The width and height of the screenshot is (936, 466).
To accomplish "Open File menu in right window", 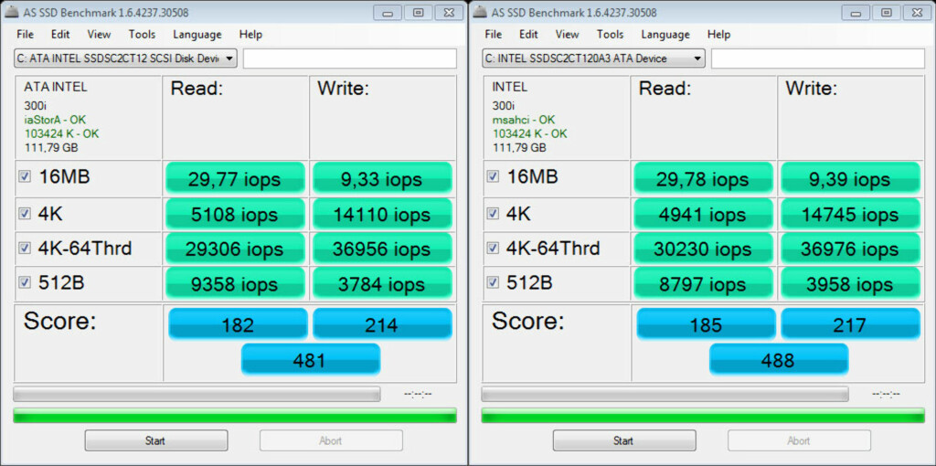I will coord(493,35).
